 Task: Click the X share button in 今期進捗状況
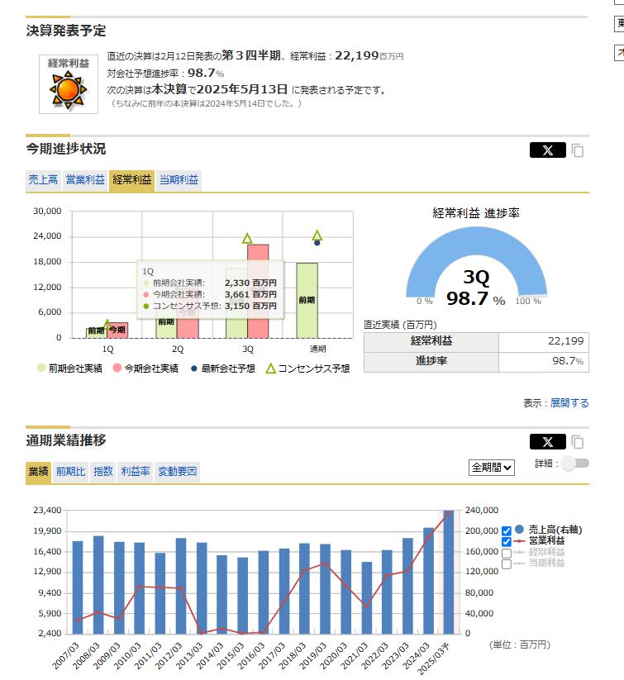[547, 150]
